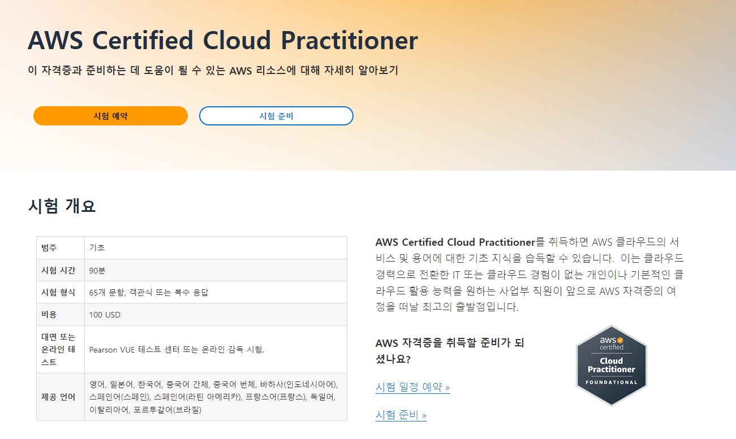Screen dimensions: 736x439
Task: Click the orange 시험 예약 button
Action: tap(110, 116)
